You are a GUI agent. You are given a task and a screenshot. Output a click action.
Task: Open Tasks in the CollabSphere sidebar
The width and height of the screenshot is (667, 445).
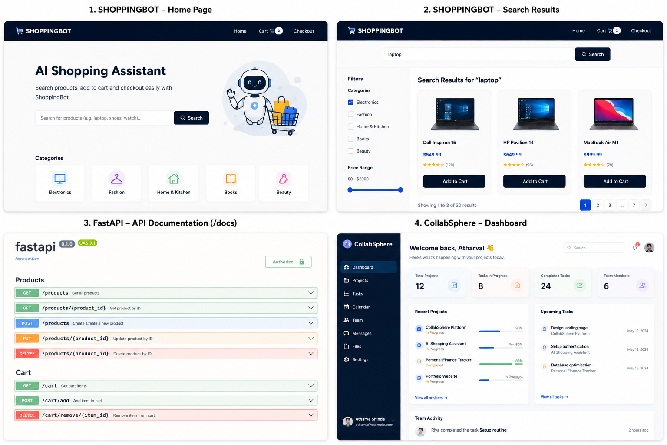[x=369, y=294]
